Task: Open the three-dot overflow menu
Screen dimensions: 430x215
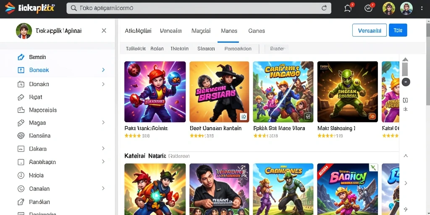Action: (422, 8)
